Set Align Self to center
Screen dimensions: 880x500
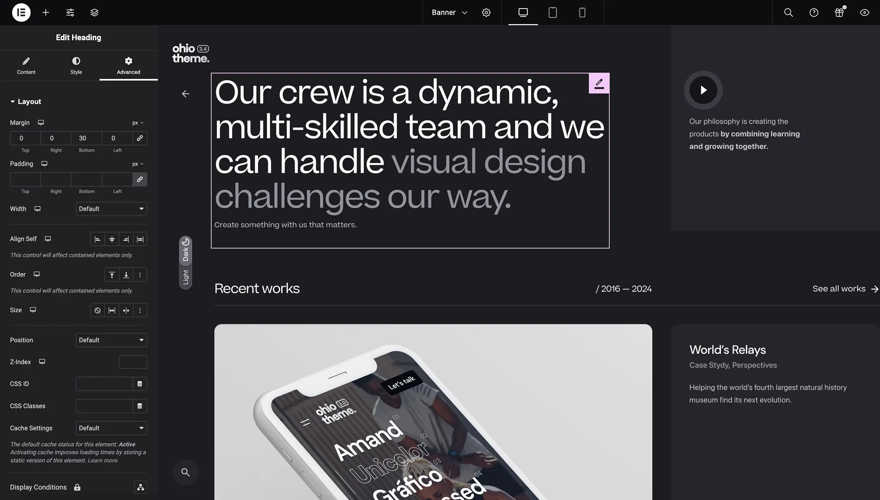pyautogui.click(x=112, y=239)
